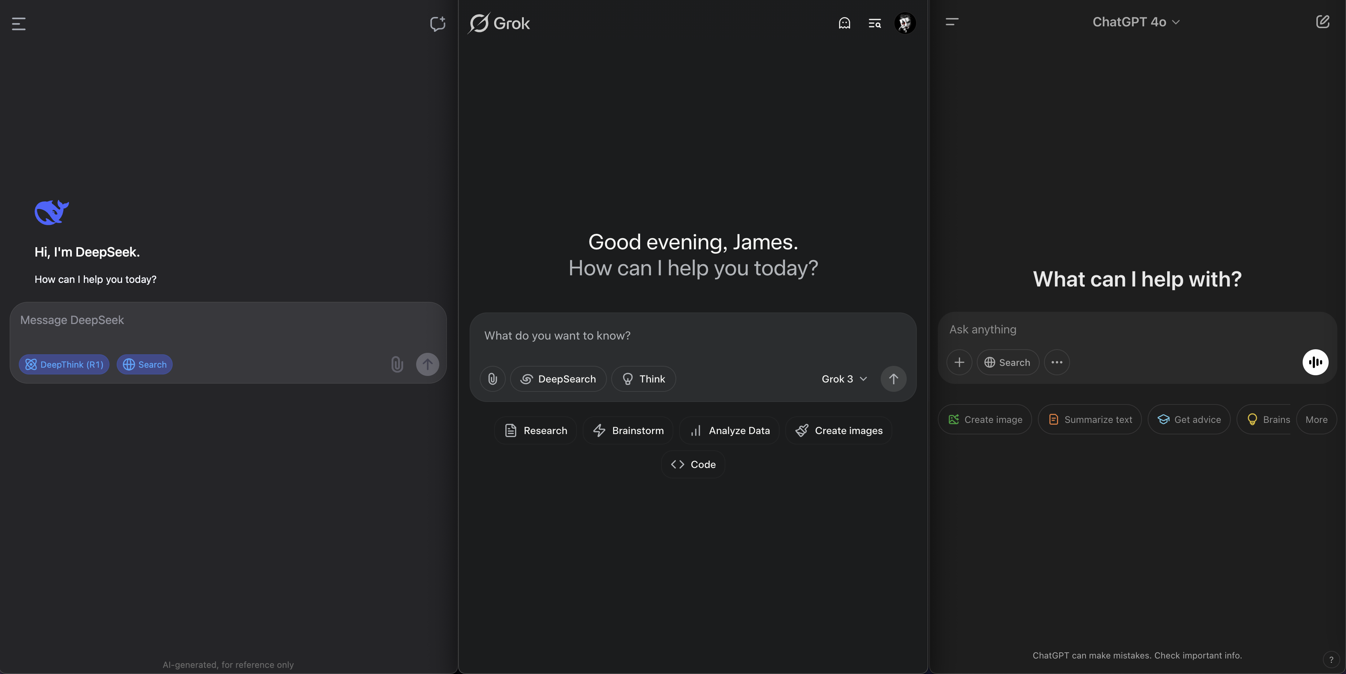1346x674 pixels.
Task: Open ChatGPT sidebar menu
Action: 952,22
